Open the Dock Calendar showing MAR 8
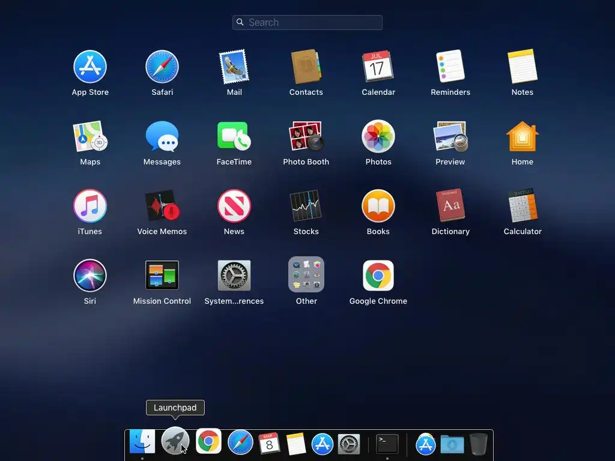The height and width of the screenshot is (461, 615). pos(269,444)
